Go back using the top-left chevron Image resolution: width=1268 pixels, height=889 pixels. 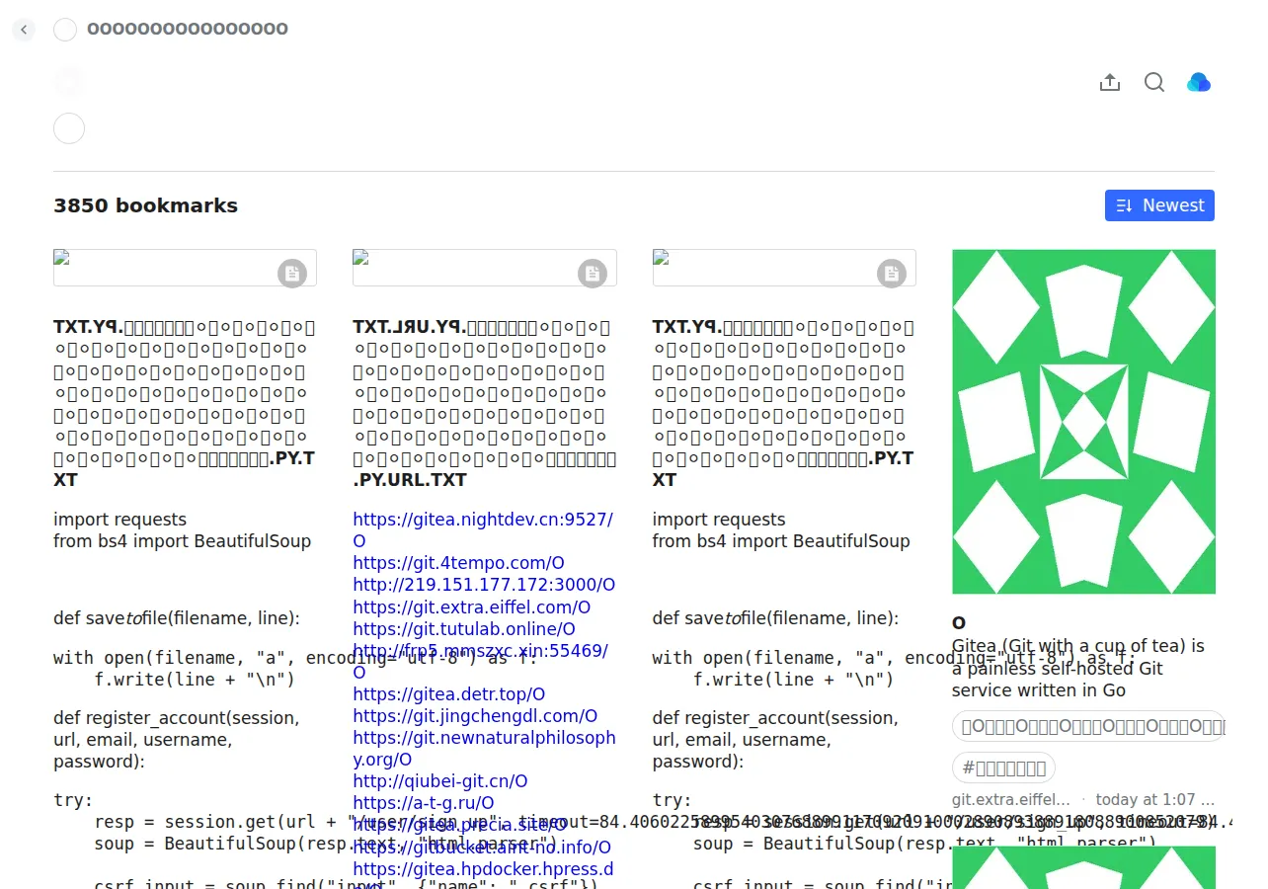pyautogui.click(x=24, y=30)
